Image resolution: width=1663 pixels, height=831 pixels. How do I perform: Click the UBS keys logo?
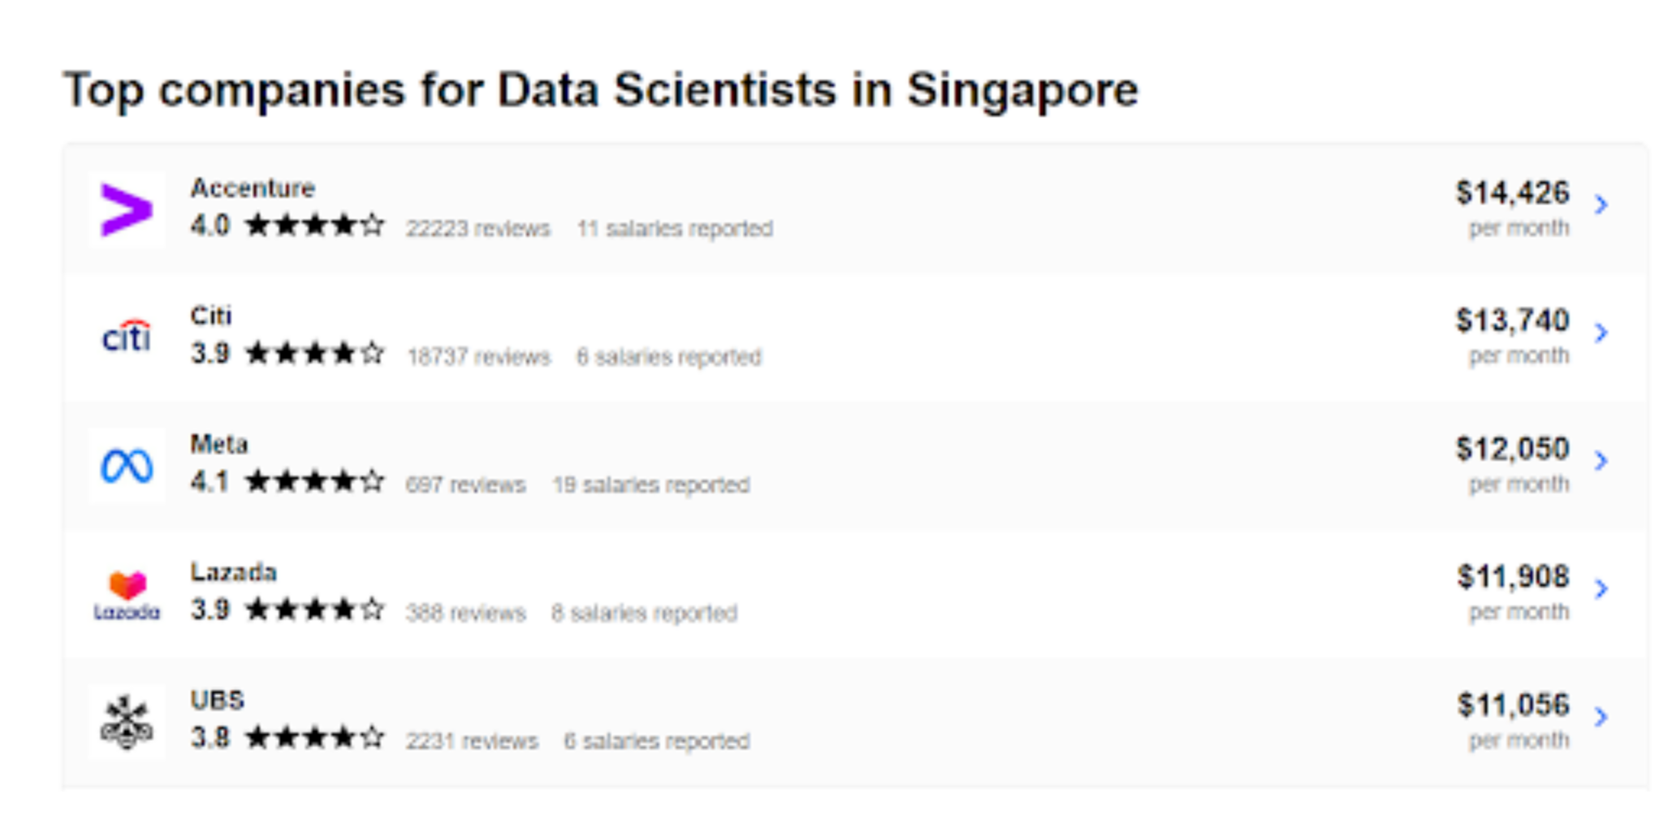(126, 720)
